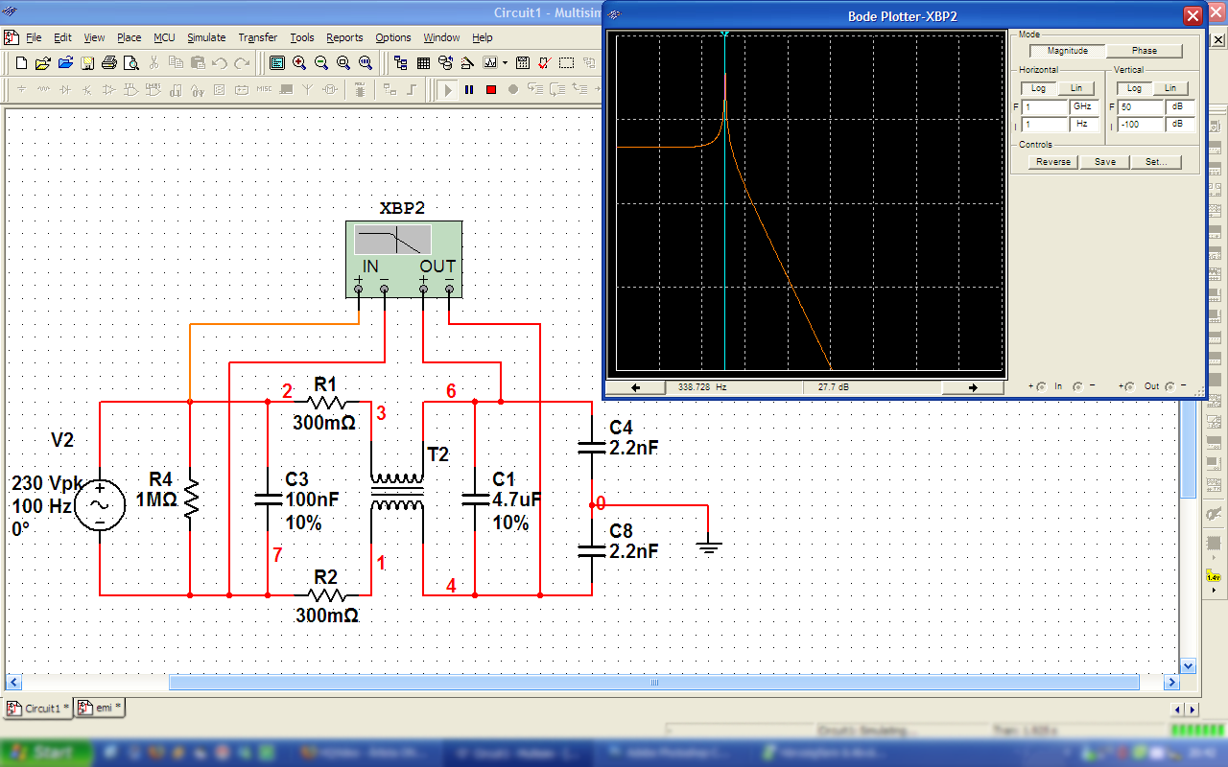Select the V2 source label
The width and height of the screenshot is (1228, 767).
[x=62, y=440]
